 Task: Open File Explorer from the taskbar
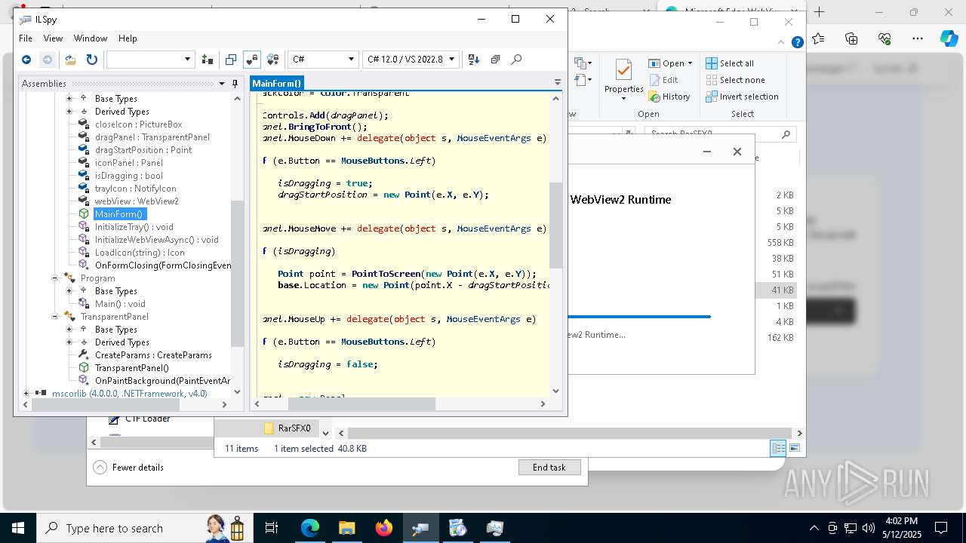coord(346,528)
